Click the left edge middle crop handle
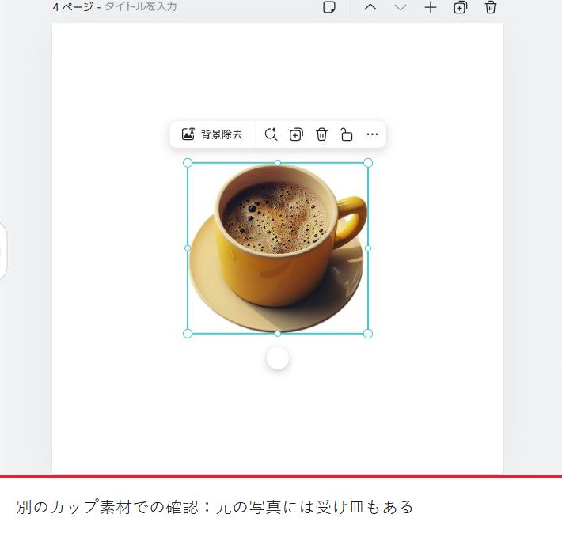Screen dimensions: 562x537 pyautogui.click(x=188, y=248)
